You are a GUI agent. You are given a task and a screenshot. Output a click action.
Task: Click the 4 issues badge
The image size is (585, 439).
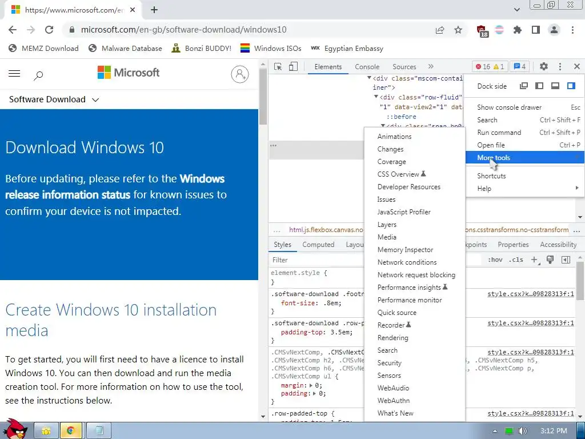(519, 66)
